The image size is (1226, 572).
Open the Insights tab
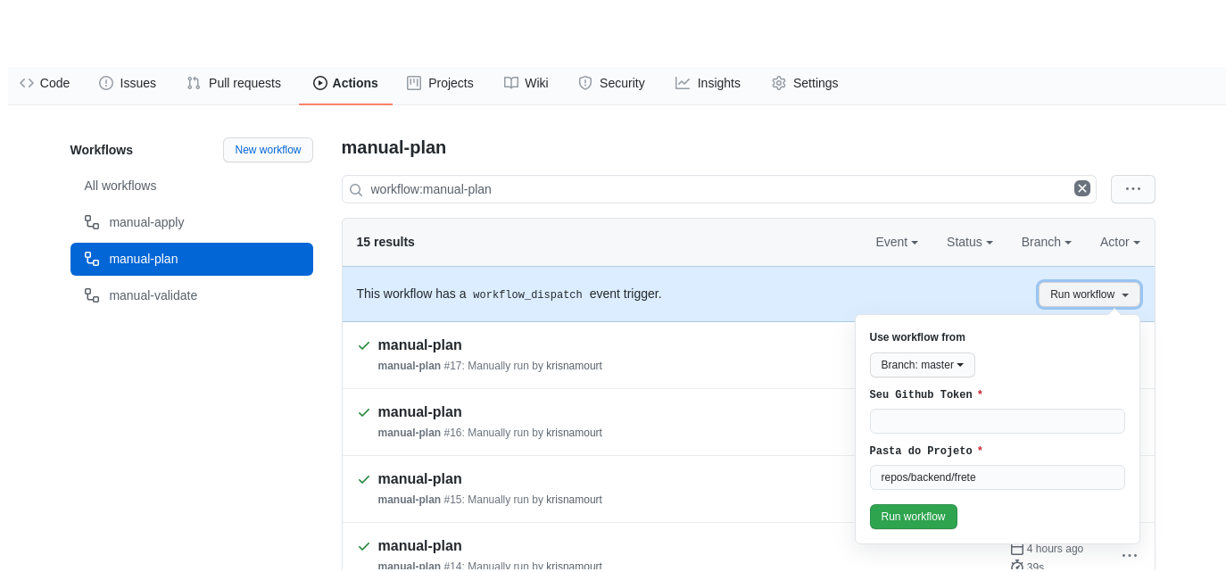708,83
